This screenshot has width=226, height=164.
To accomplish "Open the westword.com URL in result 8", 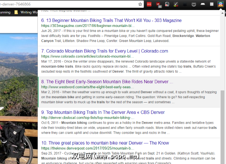I will tap(87, 87).
